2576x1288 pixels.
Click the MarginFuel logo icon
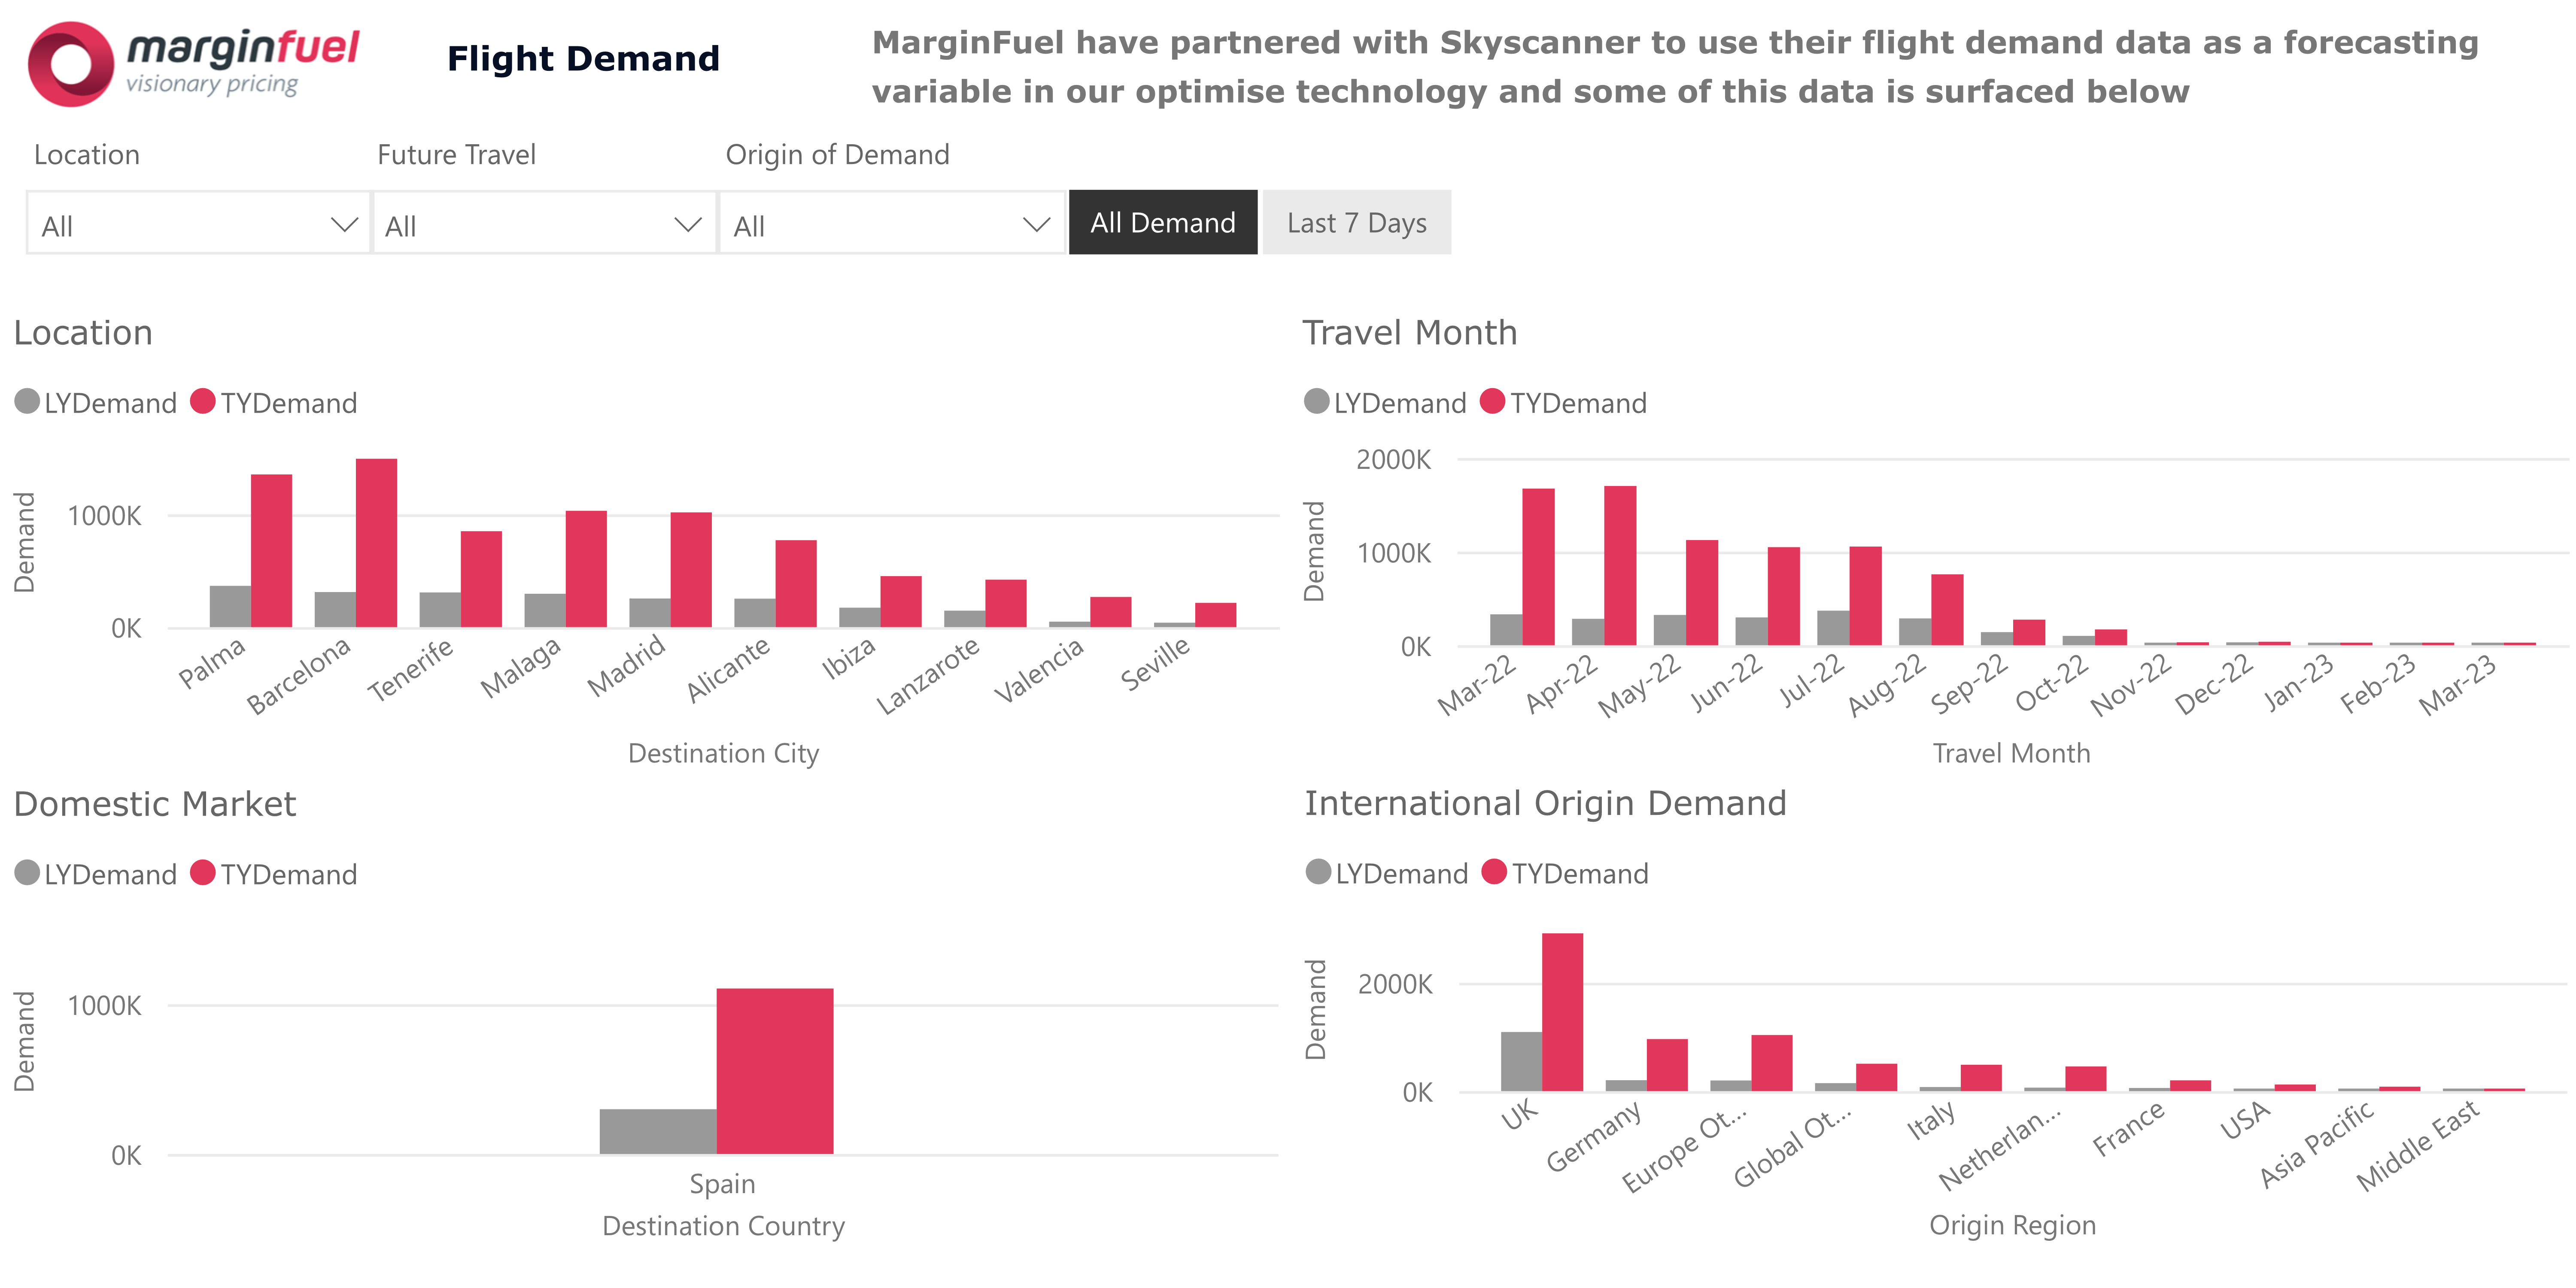click(x=70, y=64)
